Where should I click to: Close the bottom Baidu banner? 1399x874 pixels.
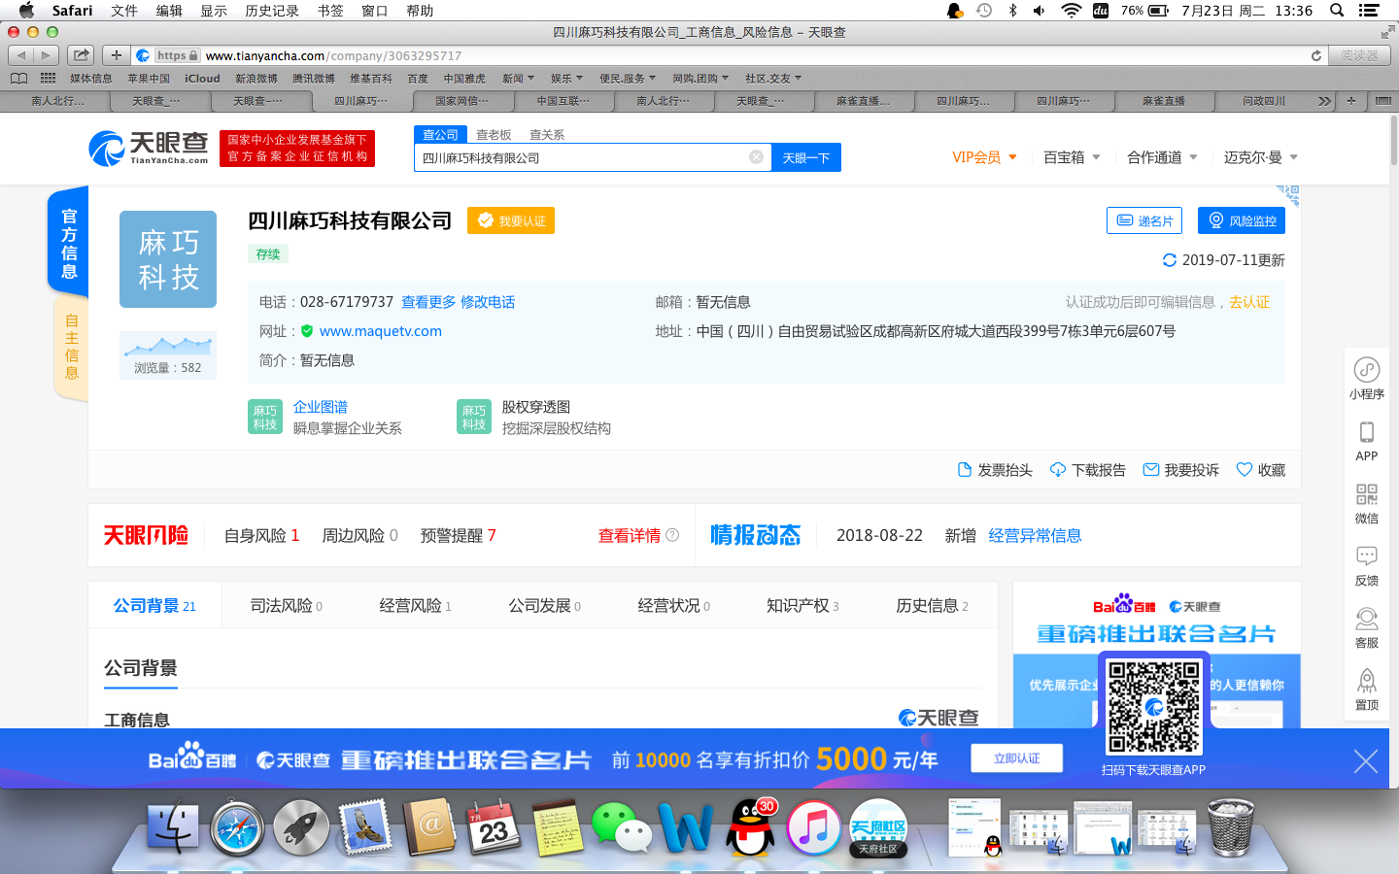1365,761
